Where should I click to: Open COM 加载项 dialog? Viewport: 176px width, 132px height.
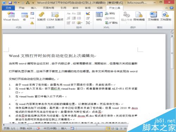(55, 17)
